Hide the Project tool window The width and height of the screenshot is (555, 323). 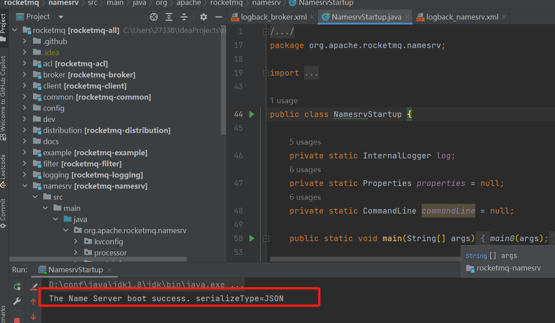pos(218,17)
